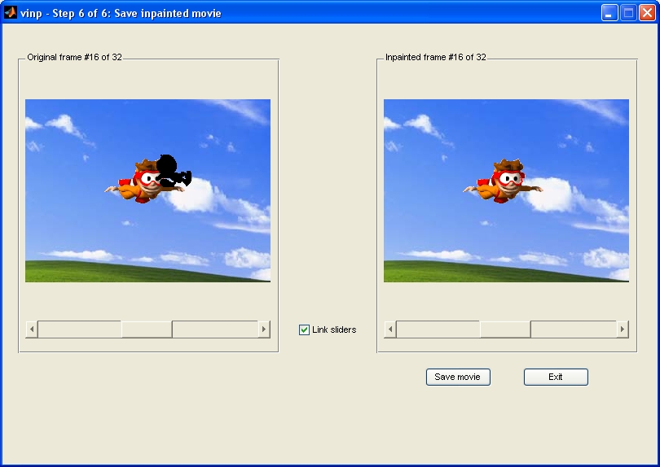Click right arrow of original frame slider

click(264, 330)
